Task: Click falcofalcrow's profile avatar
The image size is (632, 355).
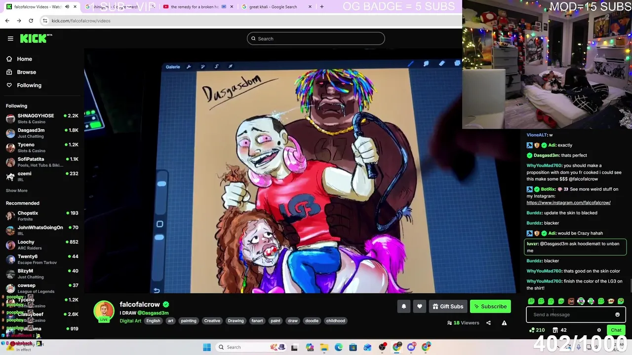Action: pyautogui.click(x=104, y=311)
